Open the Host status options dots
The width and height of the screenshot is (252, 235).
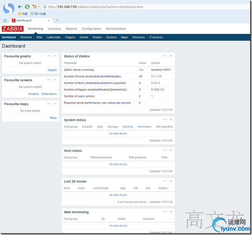tap(165, 150)
